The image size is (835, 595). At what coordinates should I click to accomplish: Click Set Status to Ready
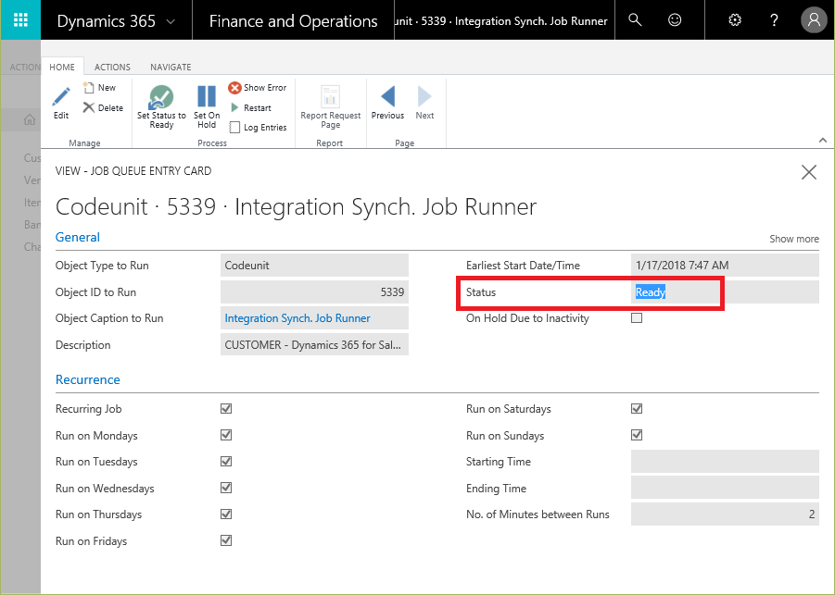161,106
